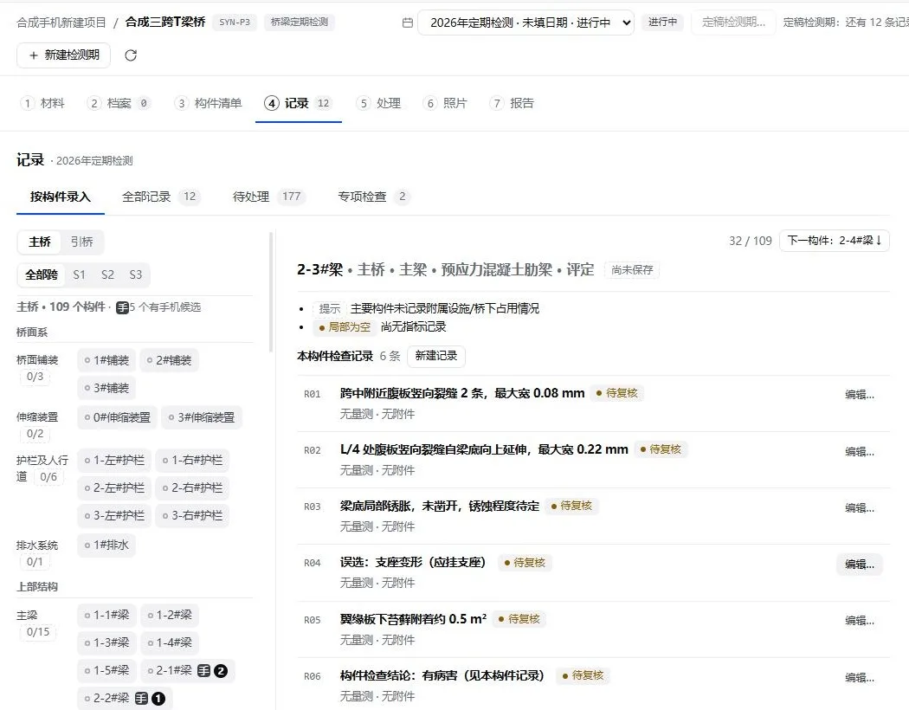Switch to 按构件录入 sub-tab
This screenshot has width=909, height=710.
(61, 197)
